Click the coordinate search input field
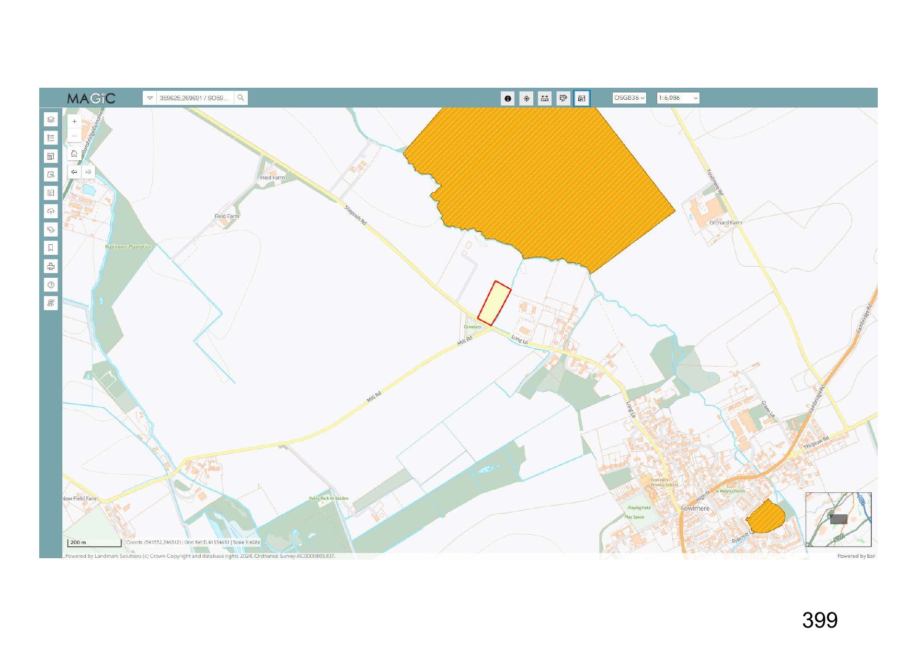 [x=194, y=98]
